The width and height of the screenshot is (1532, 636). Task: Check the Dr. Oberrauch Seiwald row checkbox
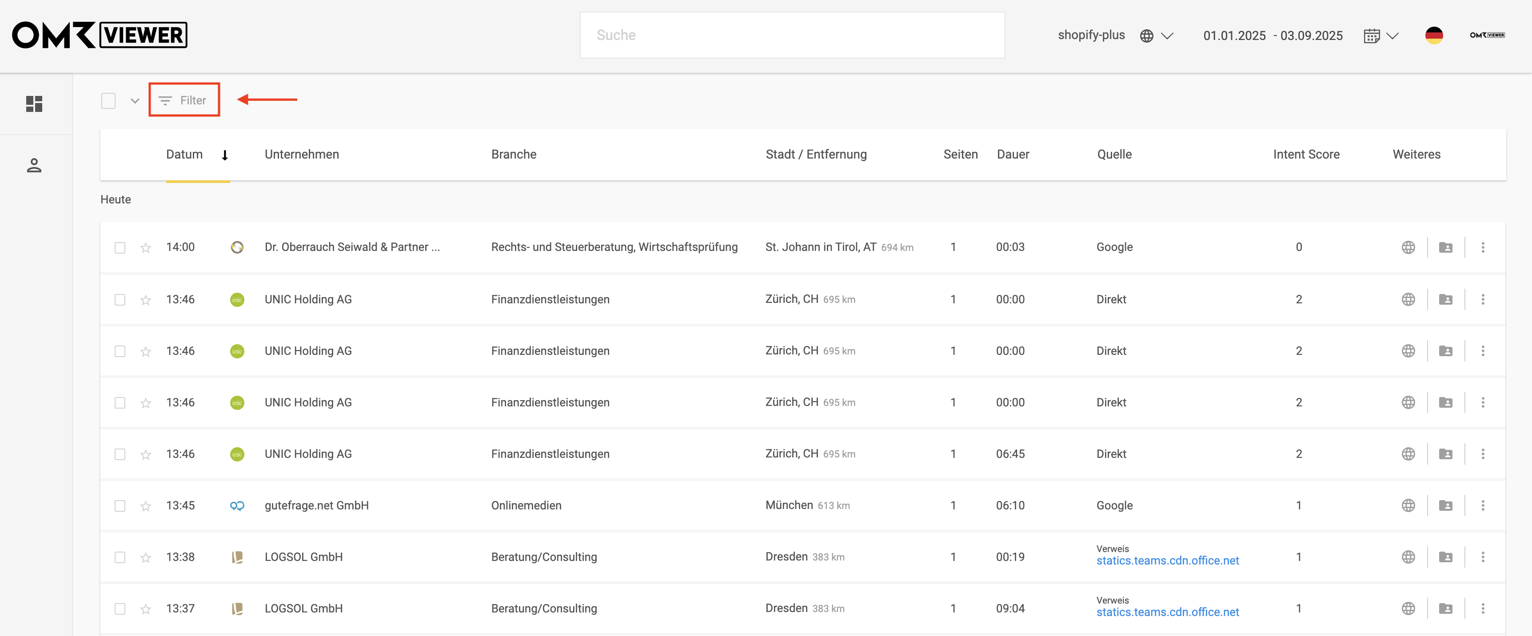[120, 248]
